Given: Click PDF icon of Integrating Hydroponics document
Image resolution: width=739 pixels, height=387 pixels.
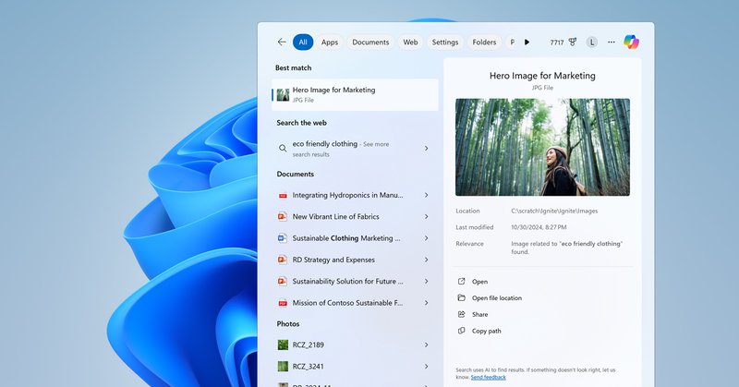Looking at the screenshot, I should tap(283, 195).
